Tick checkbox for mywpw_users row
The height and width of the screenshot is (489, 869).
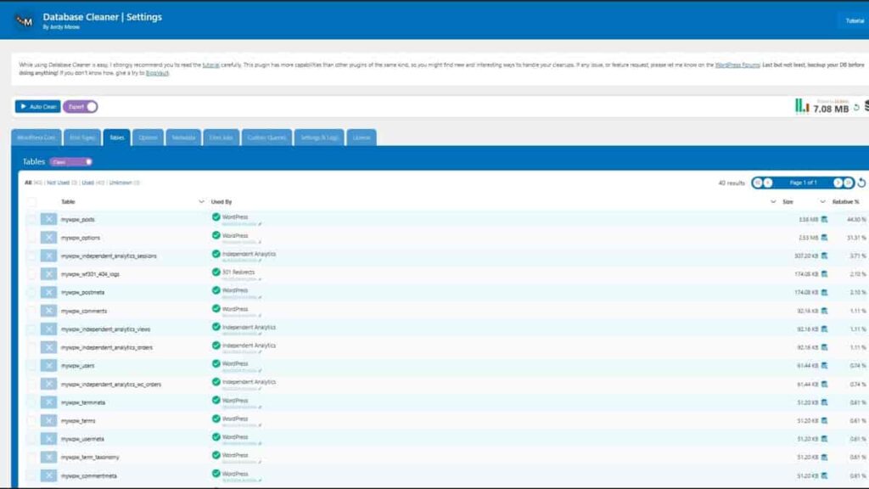31,366
